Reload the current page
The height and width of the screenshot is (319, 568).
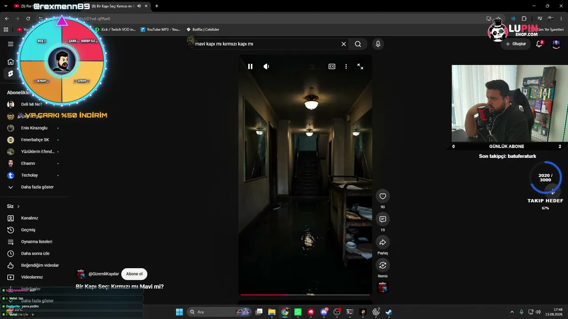click(28, 19)
